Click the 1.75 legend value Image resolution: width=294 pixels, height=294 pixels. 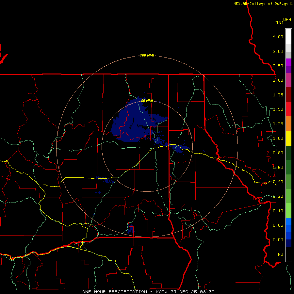tap(278, 95)
